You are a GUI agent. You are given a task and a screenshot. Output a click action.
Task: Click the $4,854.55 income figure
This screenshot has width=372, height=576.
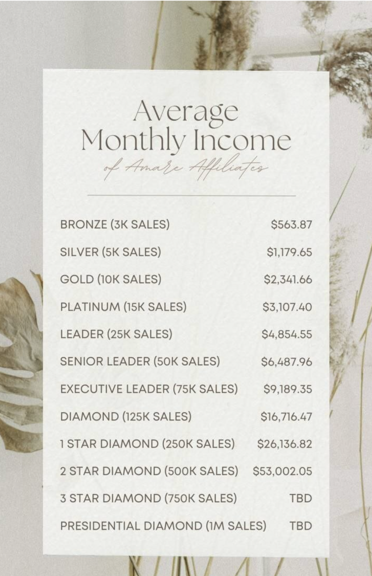pos(287,334)
